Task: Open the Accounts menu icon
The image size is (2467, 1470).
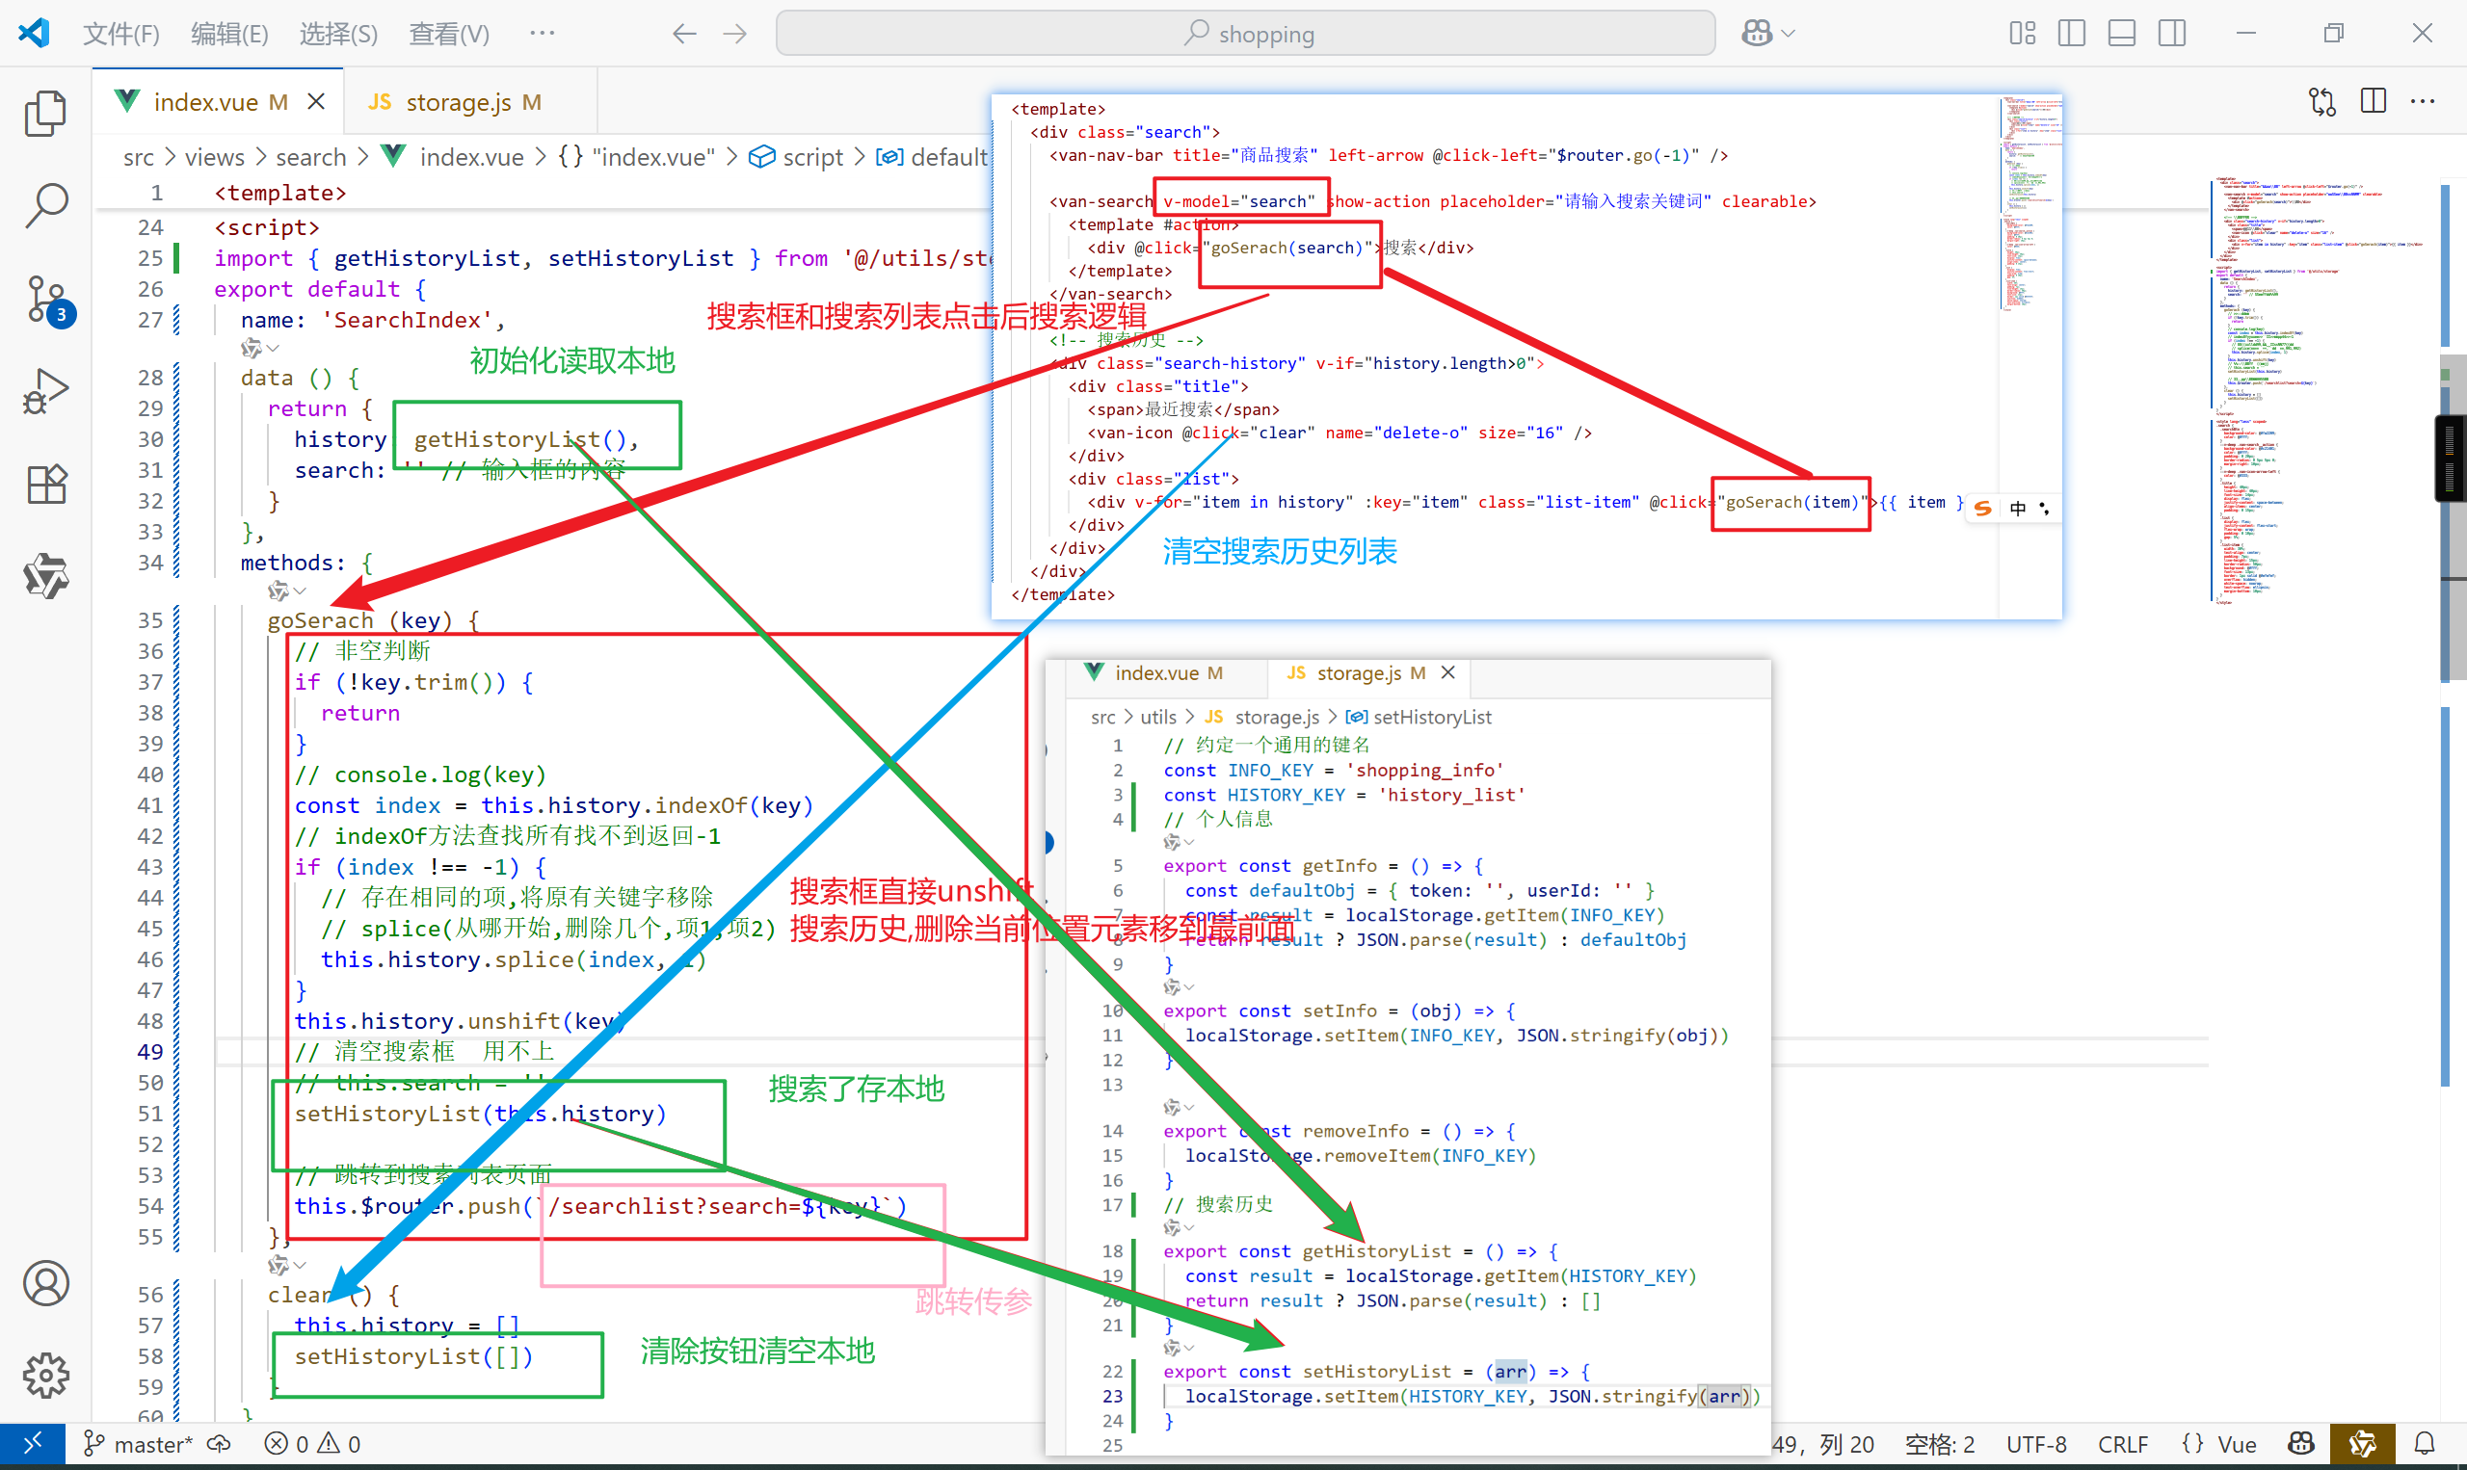Action: (45, 1284)
